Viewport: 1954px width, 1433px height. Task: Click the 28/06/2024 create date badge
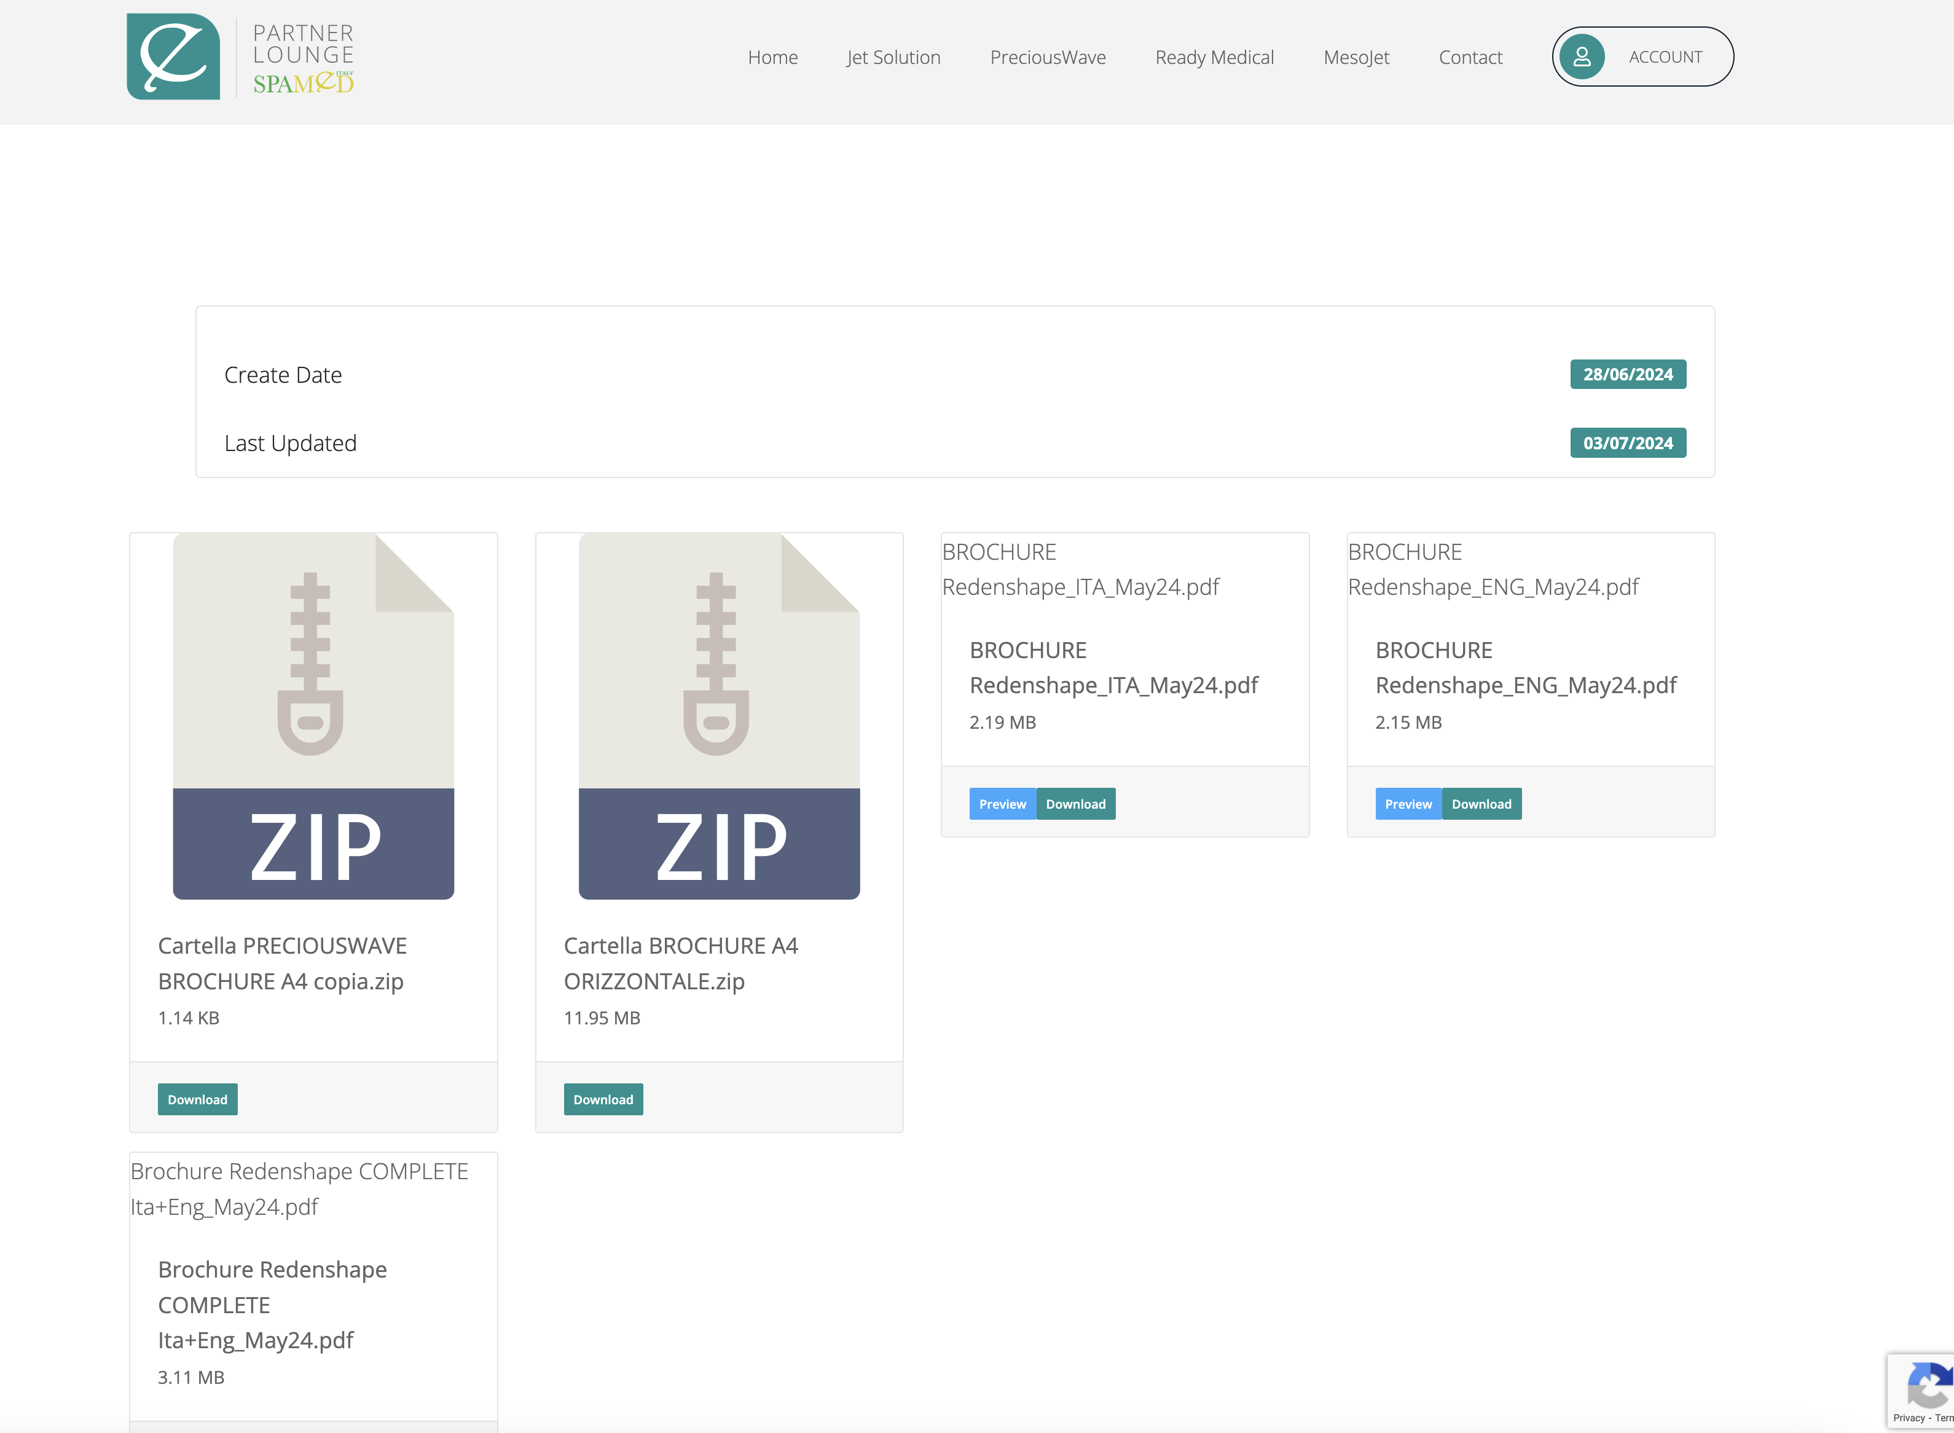pyautogui.click(x=1628, y=375)
